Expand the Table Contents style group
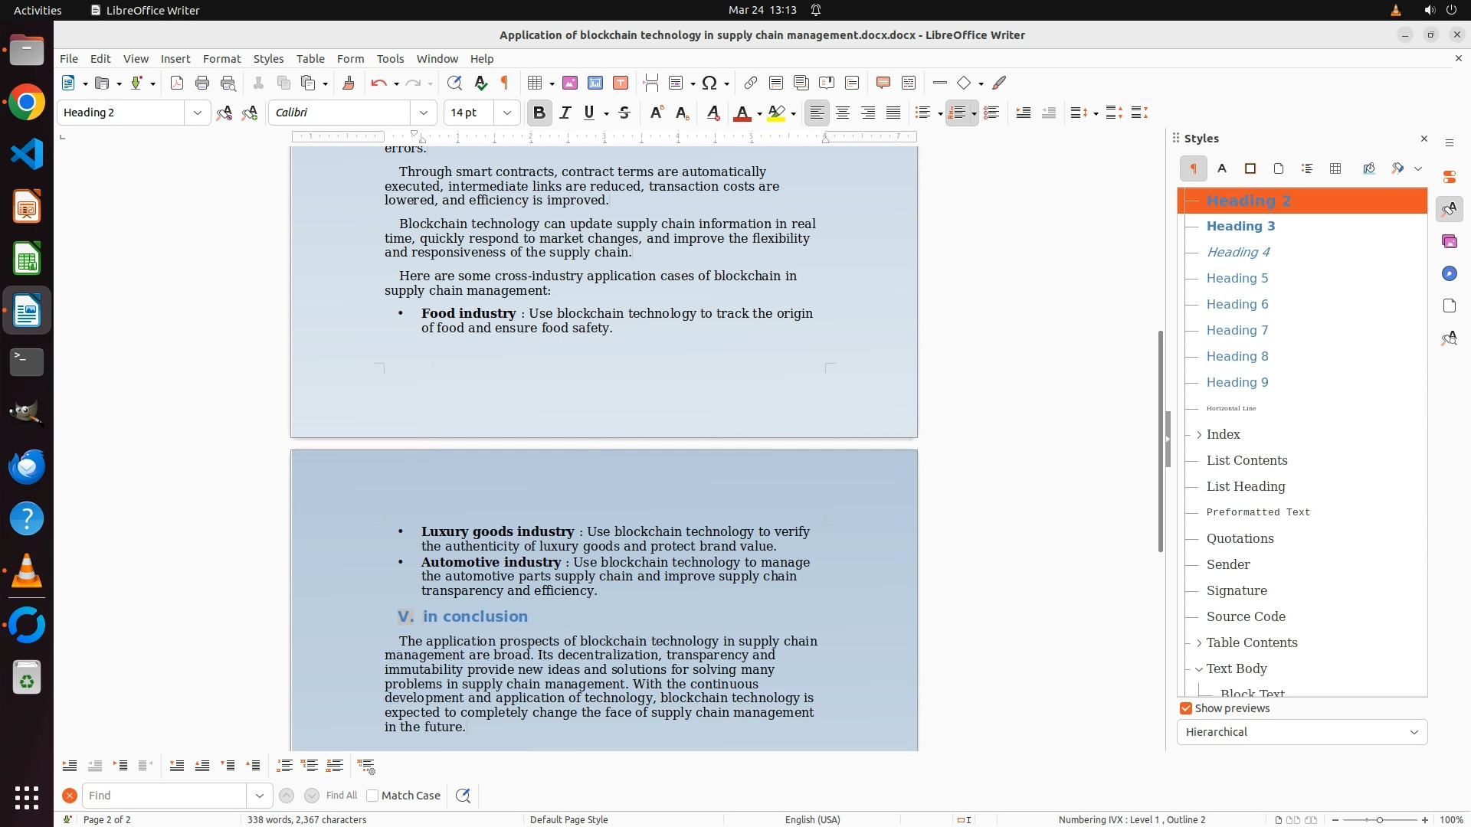 click(1199, 643)
